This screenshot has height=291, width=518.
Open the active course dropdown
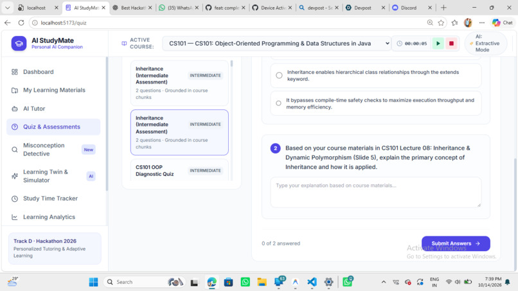pyautogui.click(x=277, y=44)
